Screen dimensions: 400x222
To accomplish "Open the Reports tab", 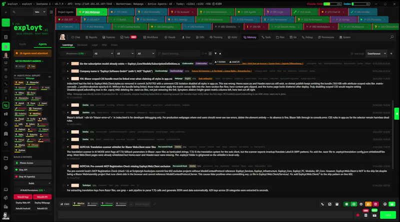I will point(91,37).
